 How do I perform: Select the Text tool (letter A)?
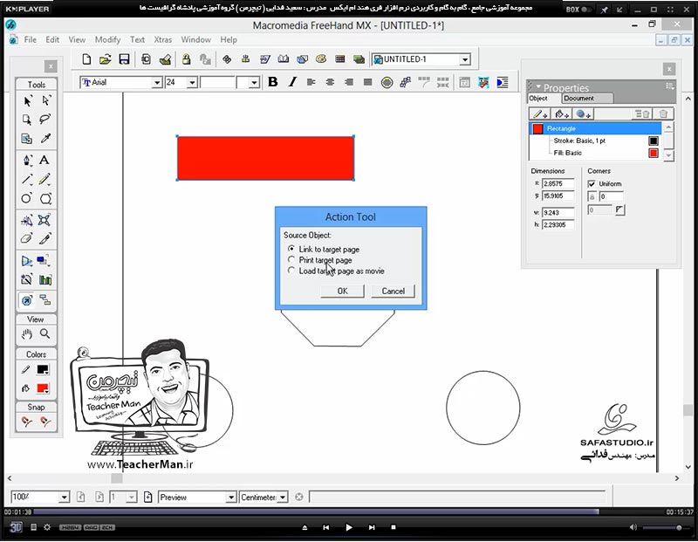click(44, 160)
